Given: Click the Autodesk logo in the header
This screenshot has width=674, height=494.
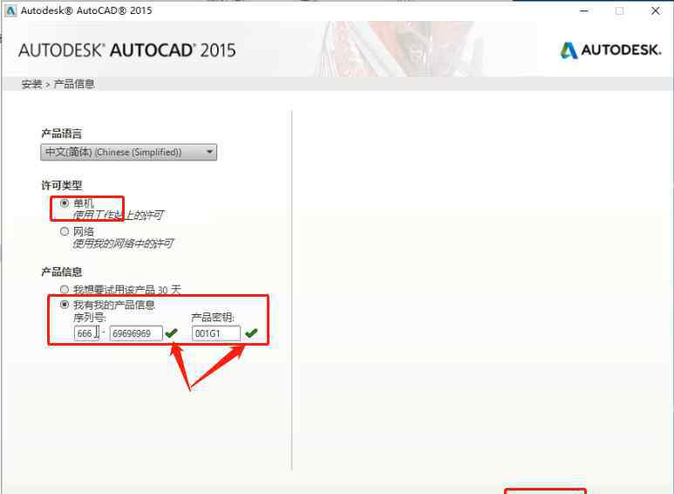Looking at the screenshot, I should [610, 50].
